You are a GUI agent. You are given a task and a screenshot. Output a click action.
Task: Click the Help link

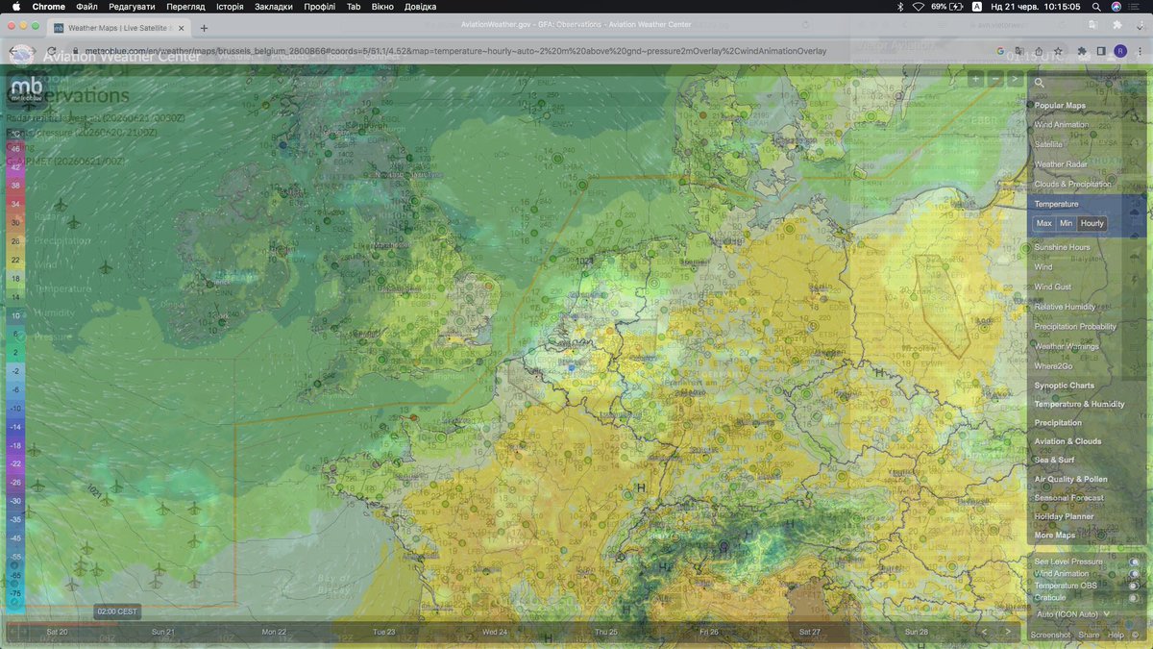pos(1116,635)
